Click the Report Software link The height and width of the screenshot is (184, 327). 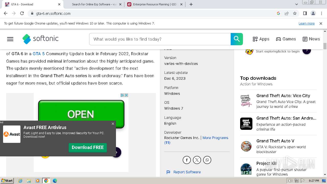pyautogui.click(x=187, y=172)
